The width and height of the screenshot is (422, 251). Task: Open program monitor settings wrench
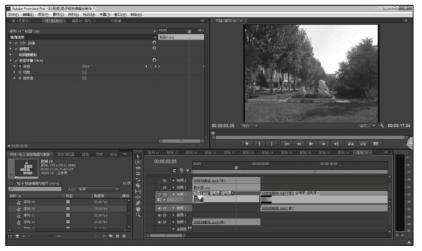tap(382, 126)
